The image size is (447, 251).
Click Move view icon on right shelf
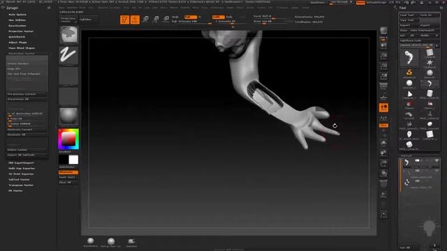click(383, 153)
